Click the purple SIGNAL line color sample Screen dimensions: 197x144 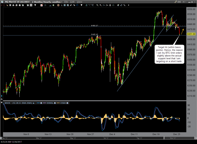[x=44, y=103]
